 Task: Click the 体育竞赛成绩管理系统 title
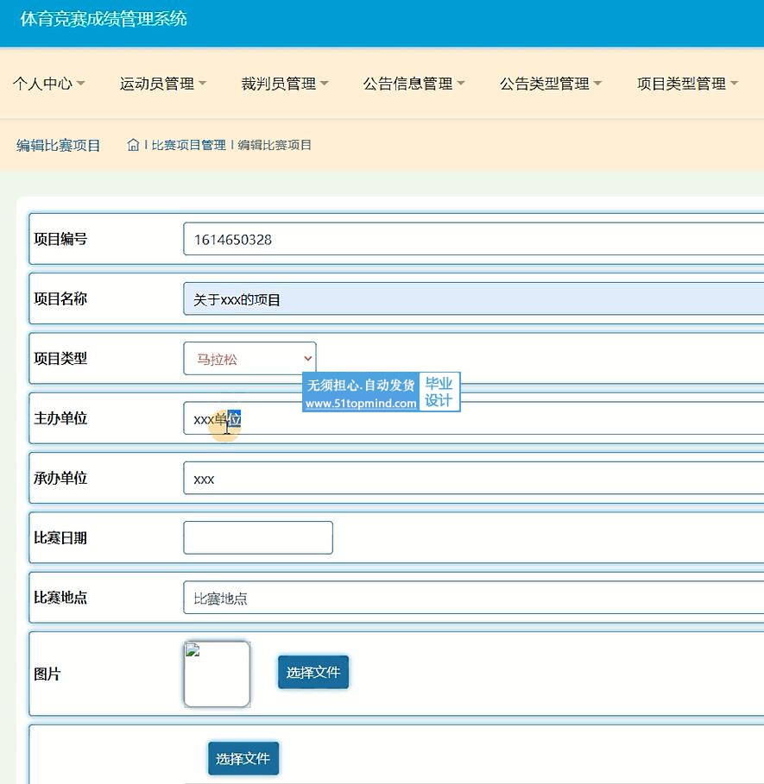tap(104, 19)
